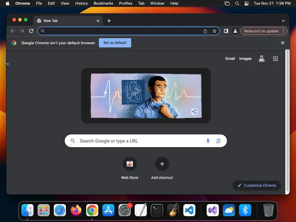This screenshot has height=222, width=296.
Task: Open Google Images link
Action: click(245, 58)
